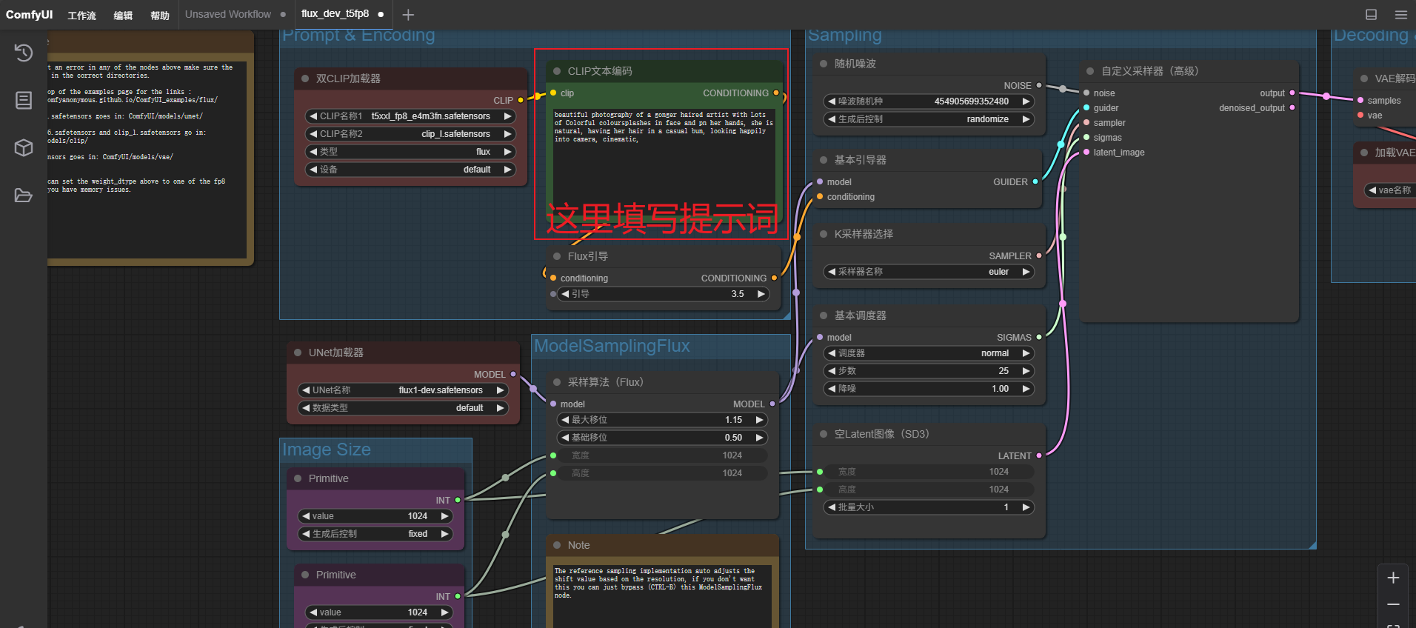Open the UNet名称 flux1-dev.safetensors selector

click(403, 390)
